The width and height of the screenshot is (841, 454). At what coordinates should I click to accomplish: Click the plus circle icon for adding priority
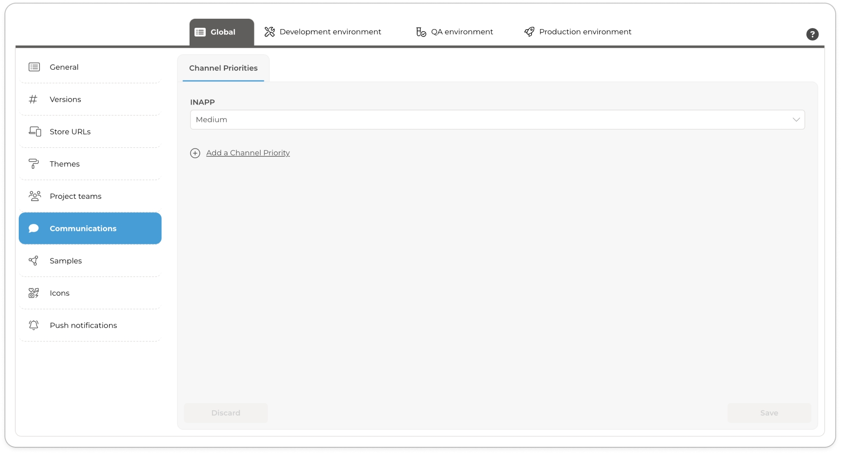tap(195, 153)
